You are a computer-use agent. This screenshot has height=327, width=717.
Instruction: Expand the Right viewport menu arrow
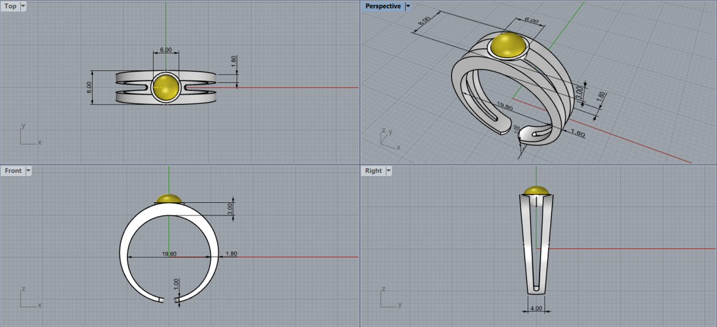(388, 171)
